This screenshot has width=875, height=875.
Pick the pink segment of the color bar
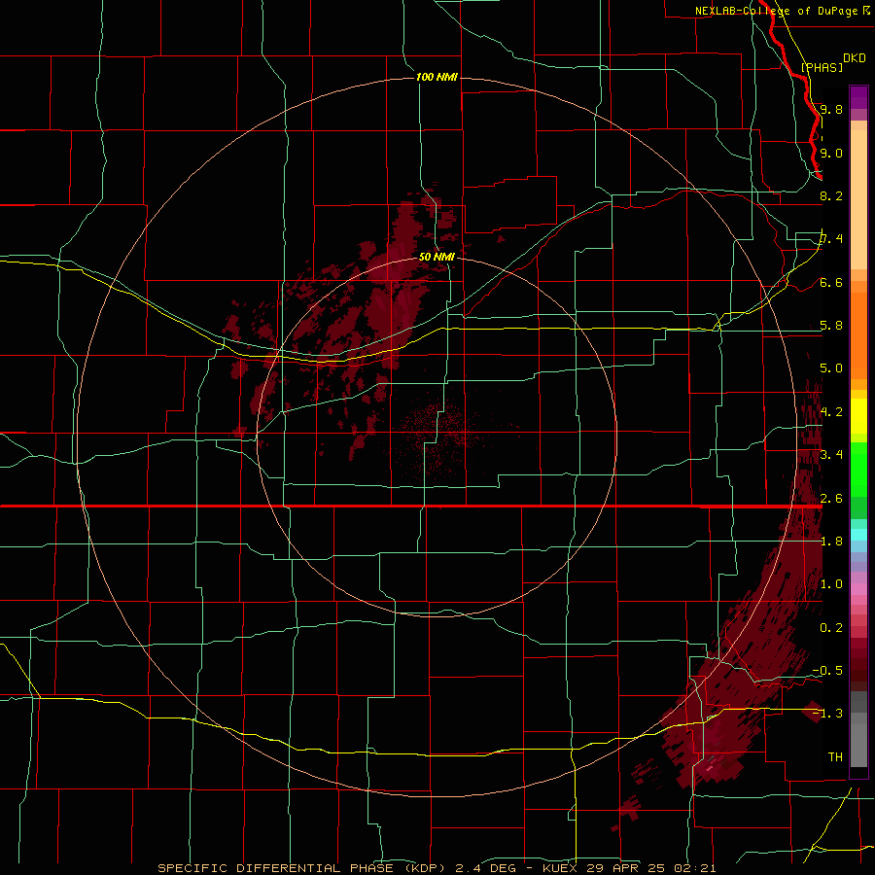coord(858,589)
